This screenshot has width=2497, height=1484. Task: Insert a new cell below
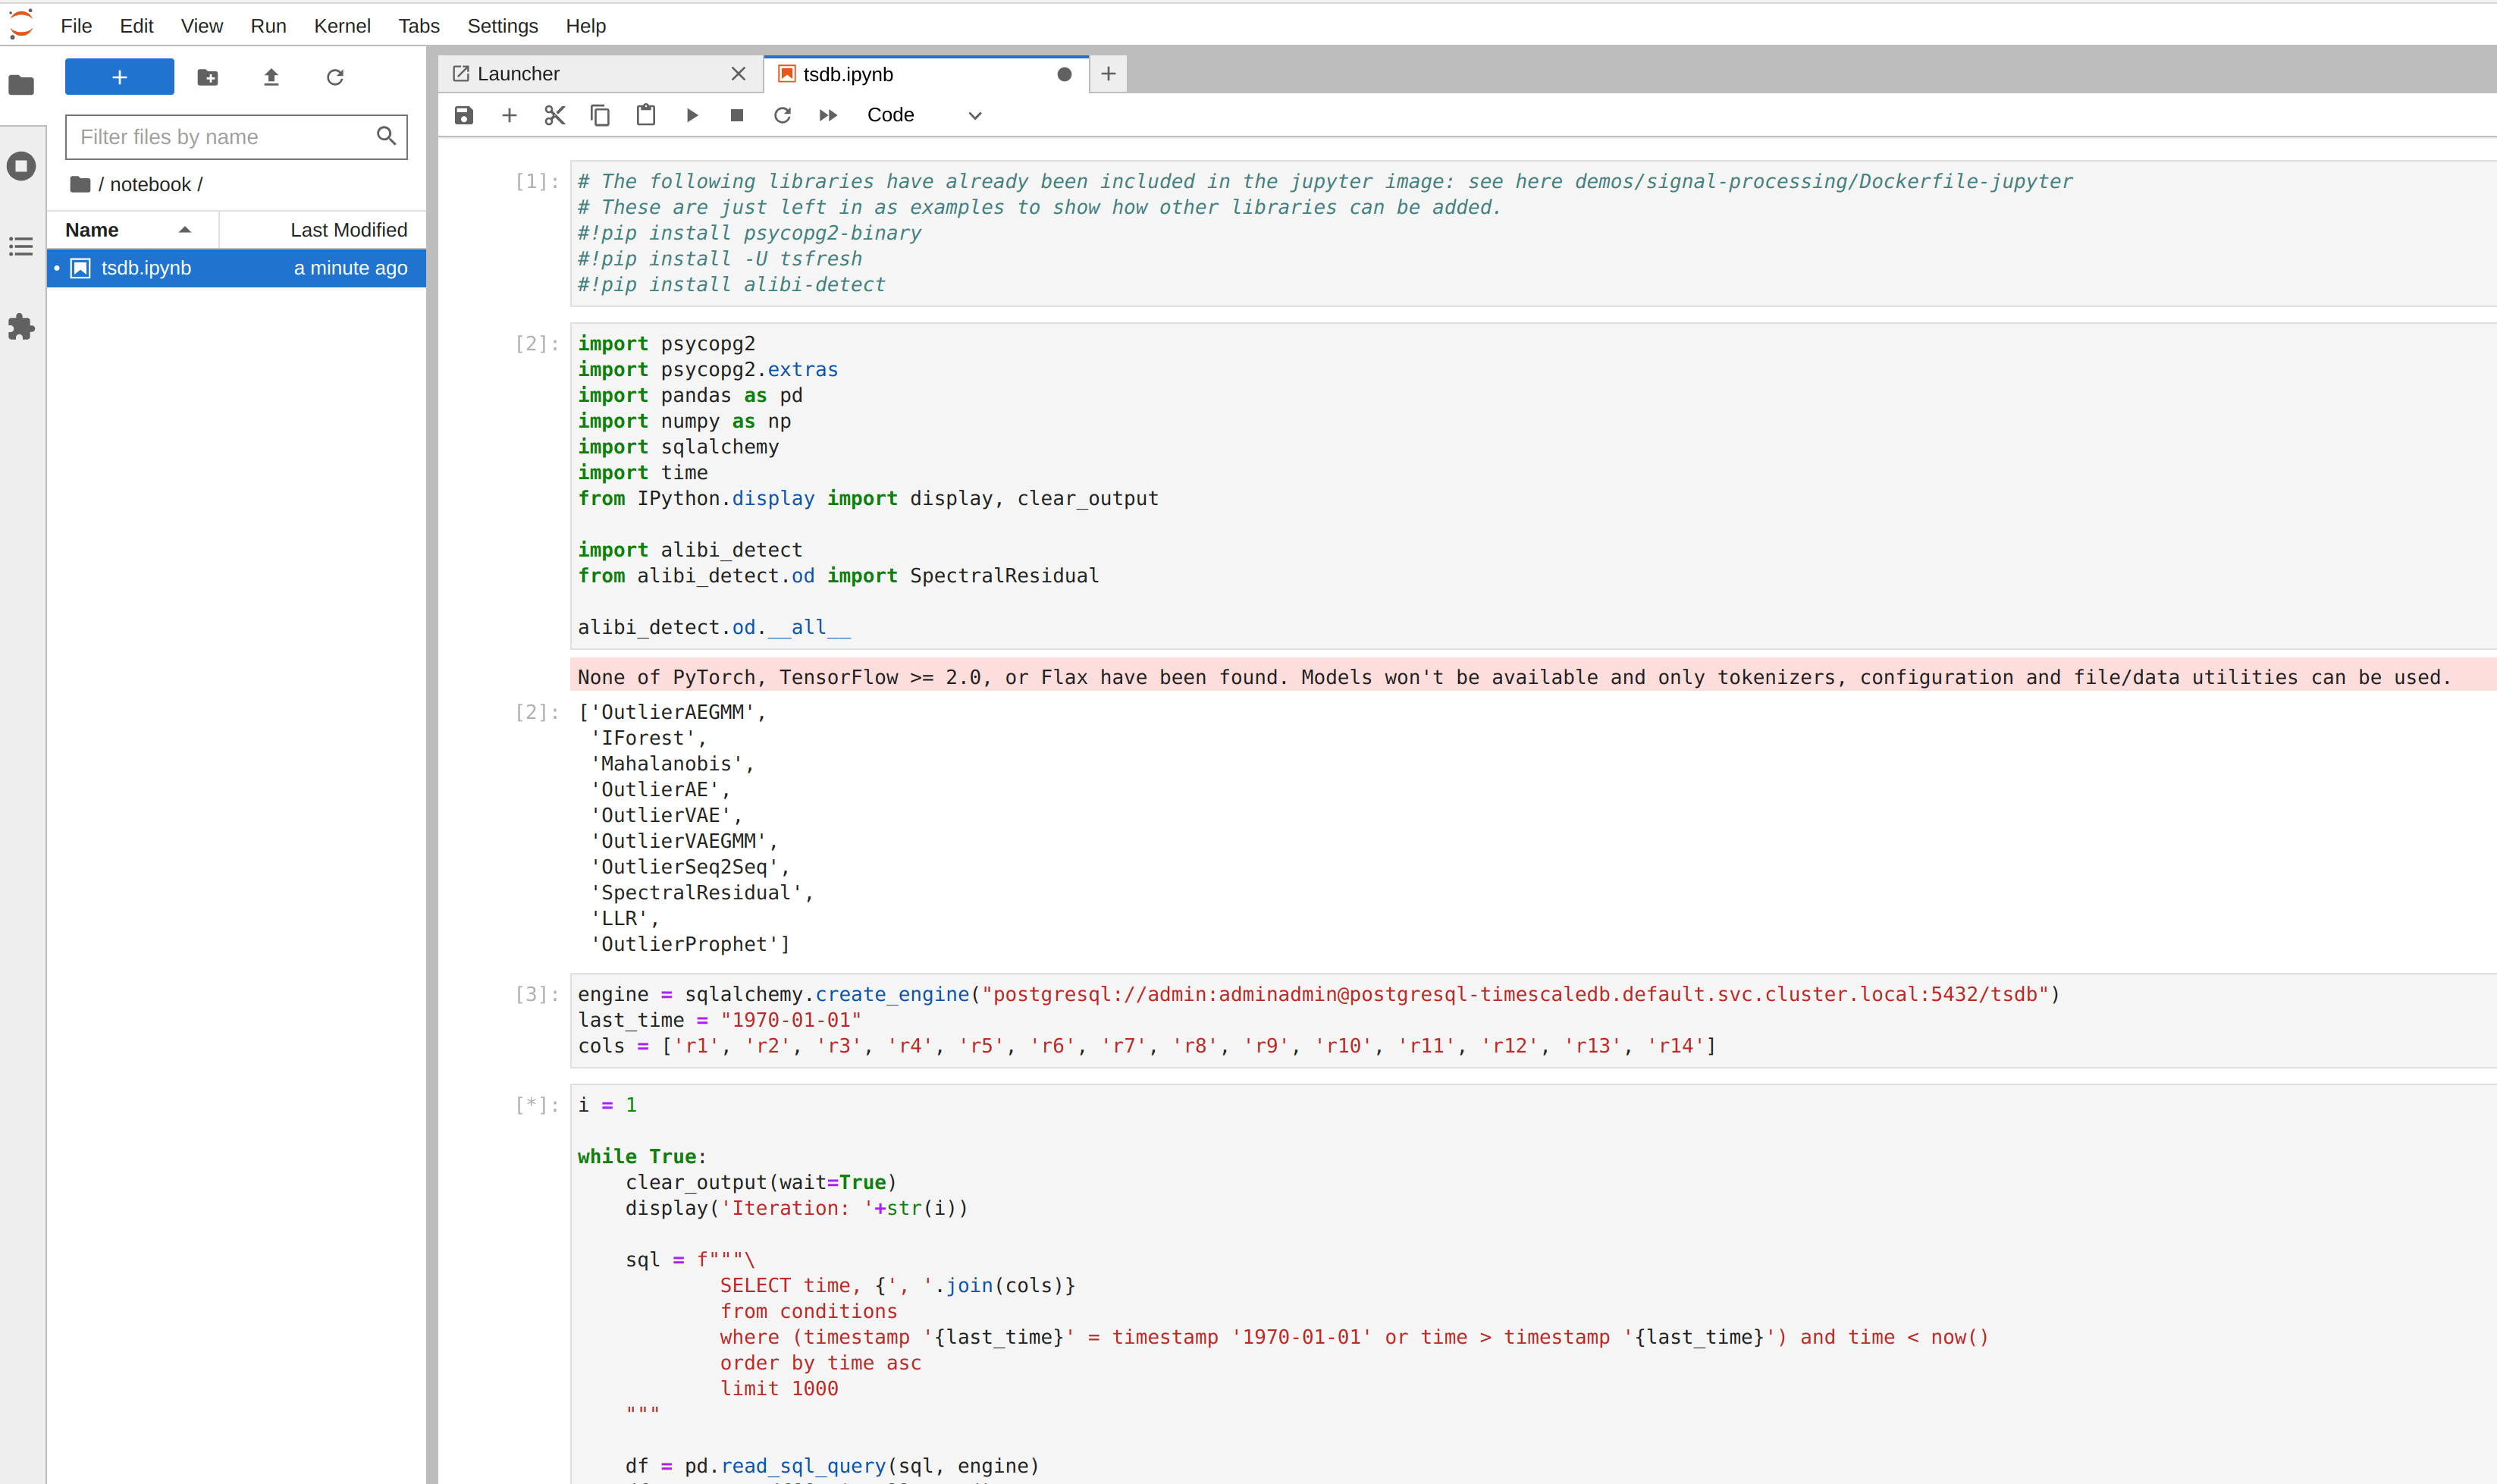point(509,115)
